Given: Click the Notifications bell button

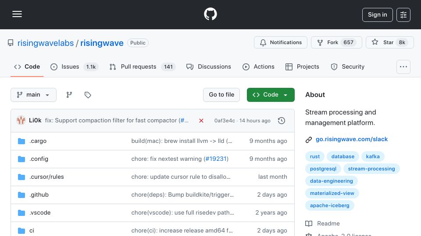Looking at the screenshot, I should 281,42.
